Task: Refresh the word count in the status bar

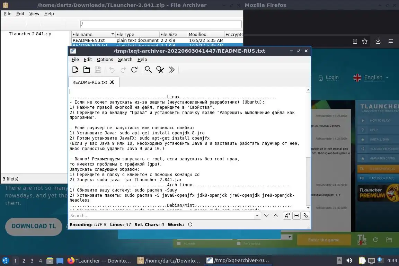Action: (x=190, y=224)
